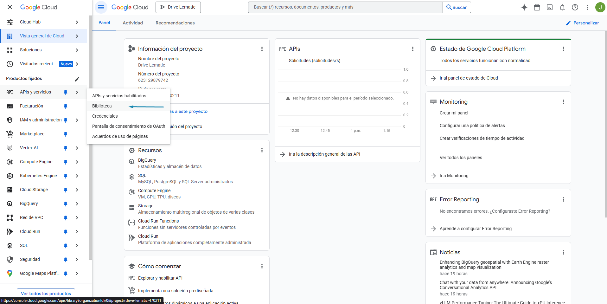Unpin Marketplace pin icon

[x=66, y=134]
